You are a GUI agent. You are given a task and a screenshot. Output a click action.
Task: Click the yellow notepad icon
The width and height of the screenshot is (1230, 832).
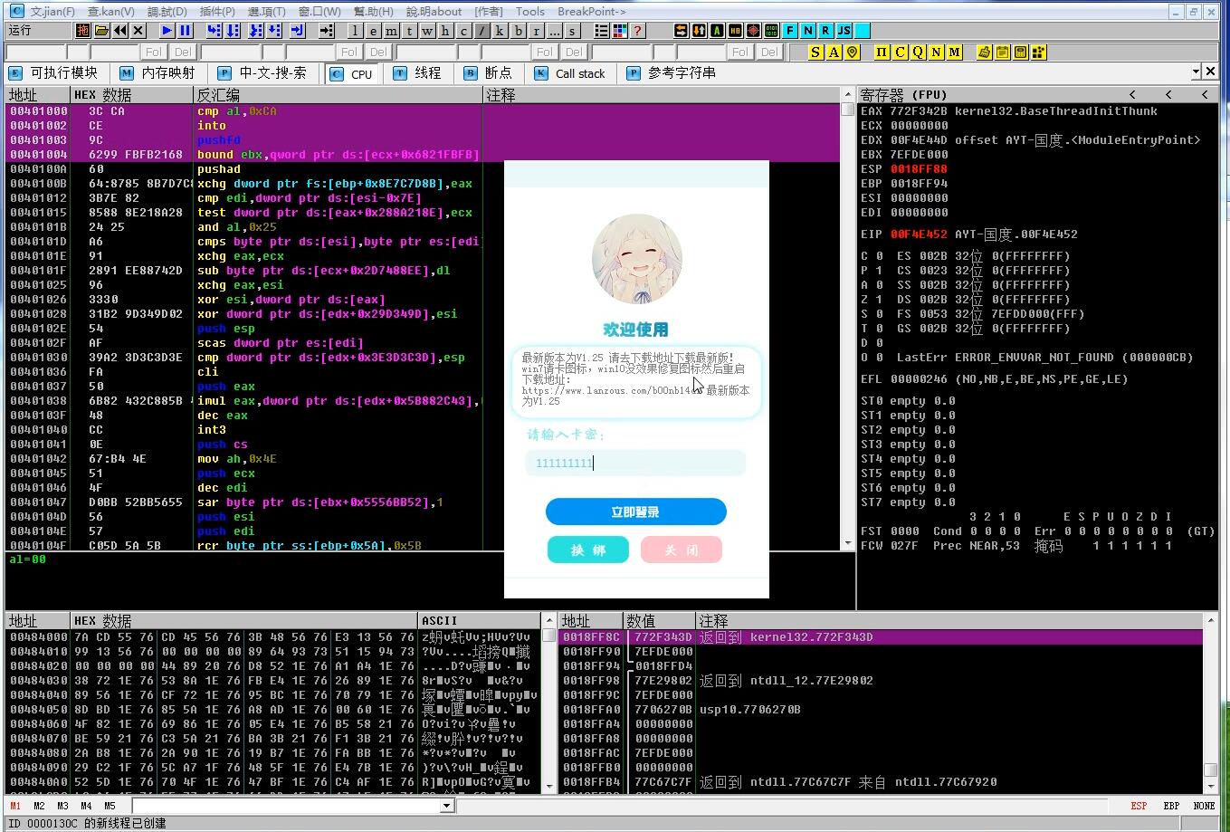[x=1002, y=52]
